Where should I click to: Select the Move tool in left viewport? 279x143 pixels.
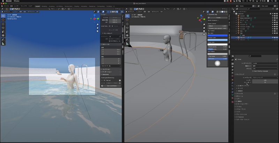tap(3, 24)
